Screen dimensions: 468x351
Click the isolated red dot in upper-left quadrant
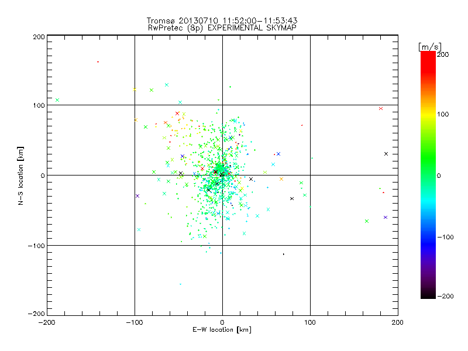pyautogui.click(x=98, y=62)
